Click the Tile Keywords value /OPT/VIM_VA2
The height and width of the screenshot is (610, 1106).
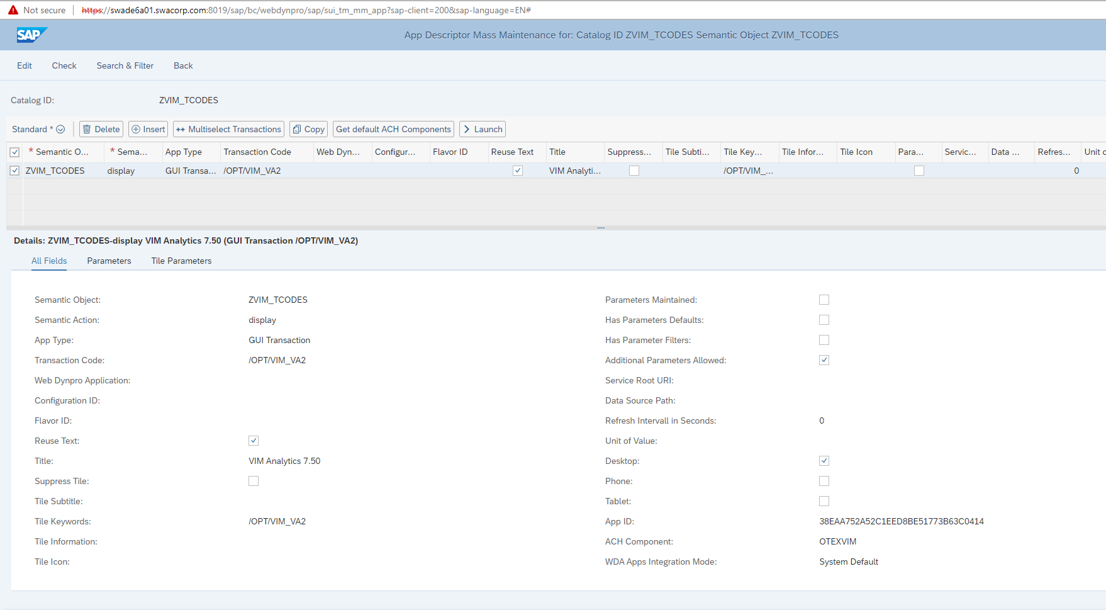click(x=277, y=521)
